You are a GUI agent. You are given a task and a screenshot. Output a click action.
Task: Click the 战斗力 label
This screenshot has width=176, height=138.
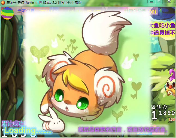159,107
